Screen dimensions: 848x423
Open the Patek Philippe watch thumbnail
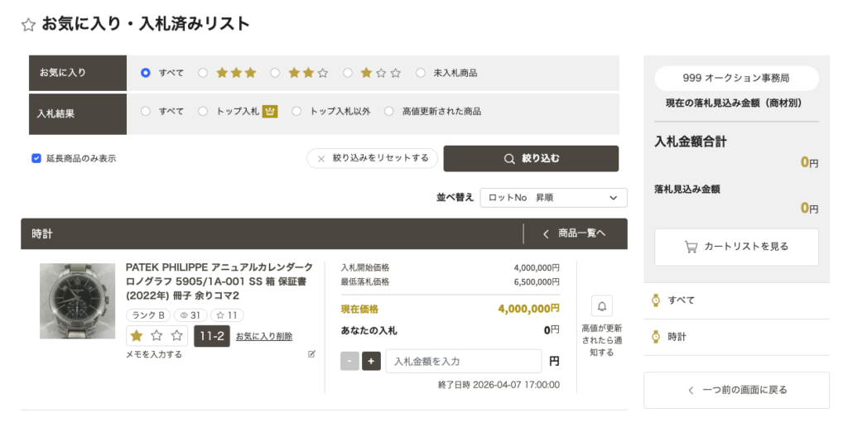point(77,300)
